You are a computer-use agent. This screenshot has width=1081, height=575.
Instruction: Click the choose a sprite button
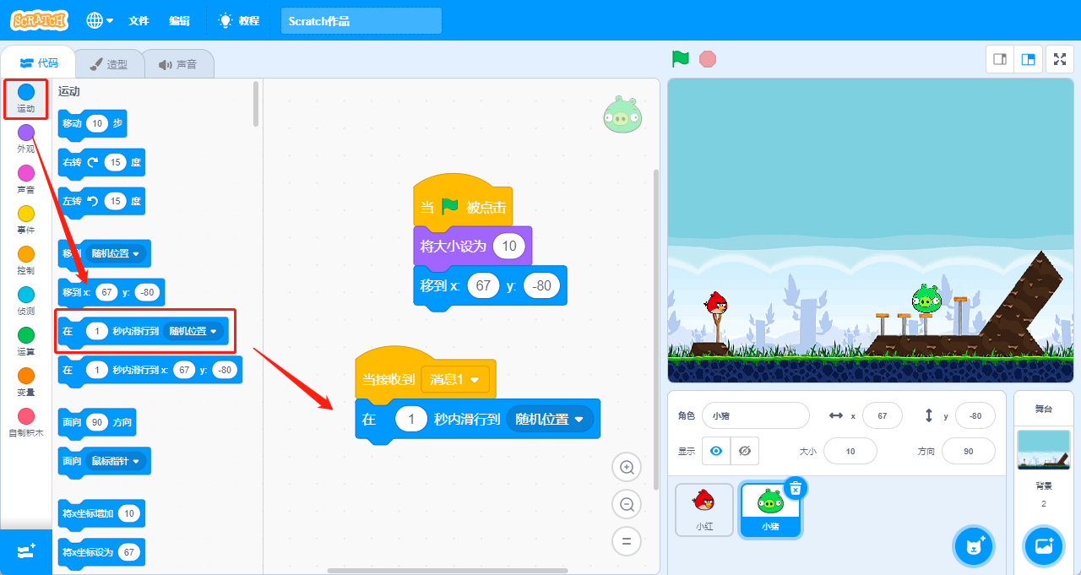[974, 545]
